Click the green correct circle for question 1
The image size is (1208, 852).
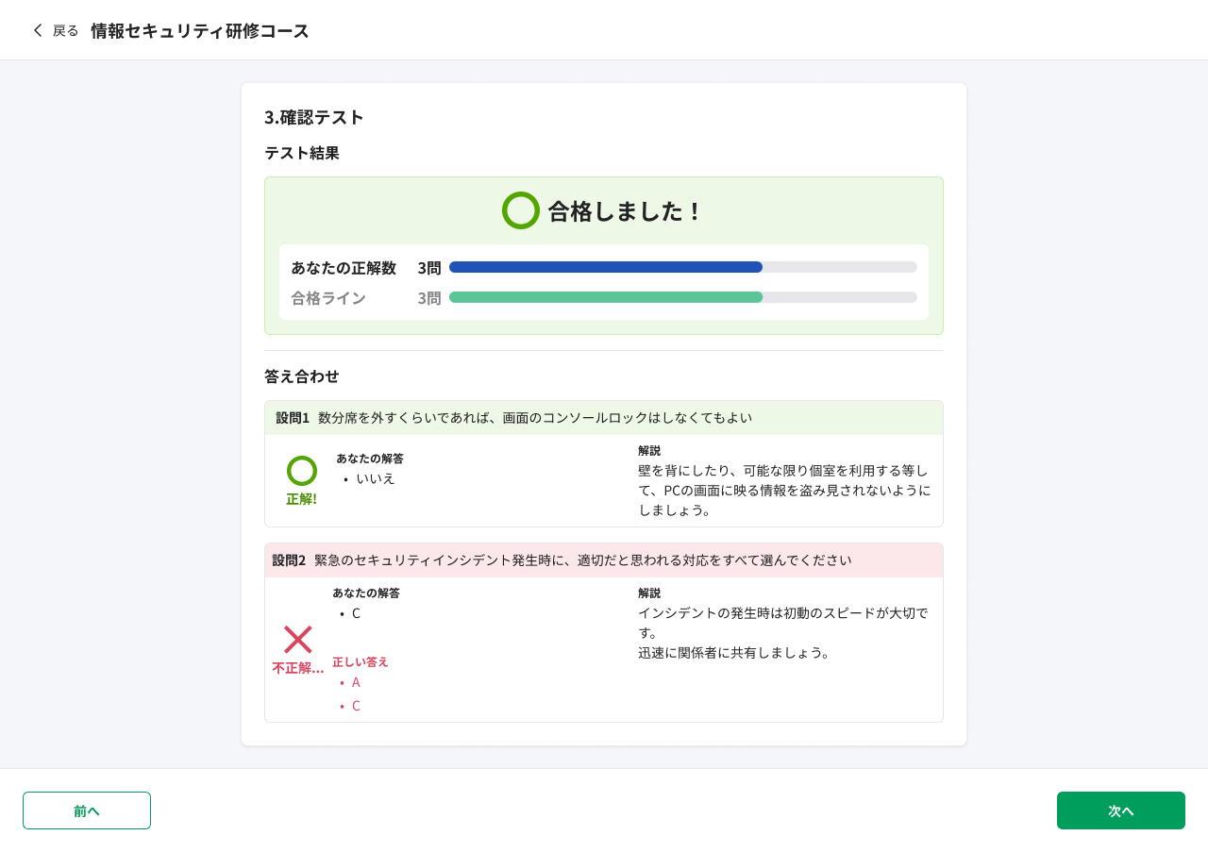pos(302,471)
